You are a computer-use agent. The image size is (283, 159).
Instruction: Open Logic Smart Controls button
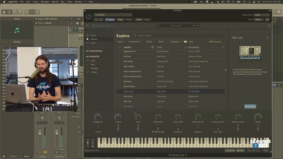(27, 12)
